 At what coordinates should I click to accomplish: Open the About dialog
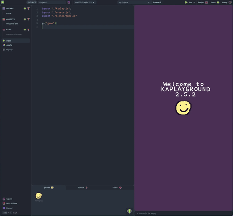tap(215, 2)
